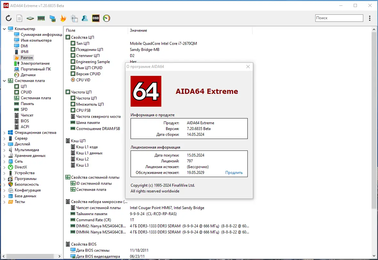This screenshot has height=260, width=378.
Task: Select the Command Rate (CR) row
Action: point(159,220)
